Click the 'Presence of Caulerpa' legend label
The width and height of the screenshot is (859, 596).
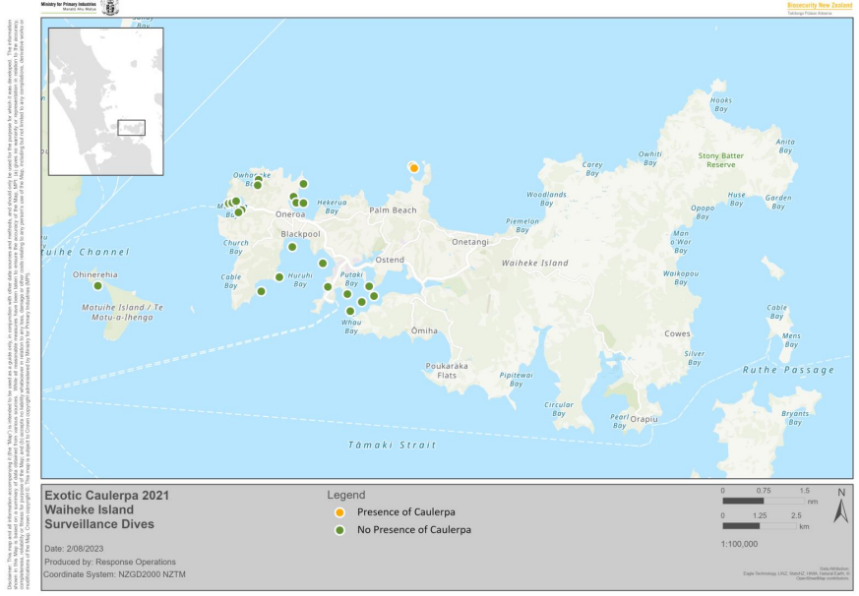point(406,512)
